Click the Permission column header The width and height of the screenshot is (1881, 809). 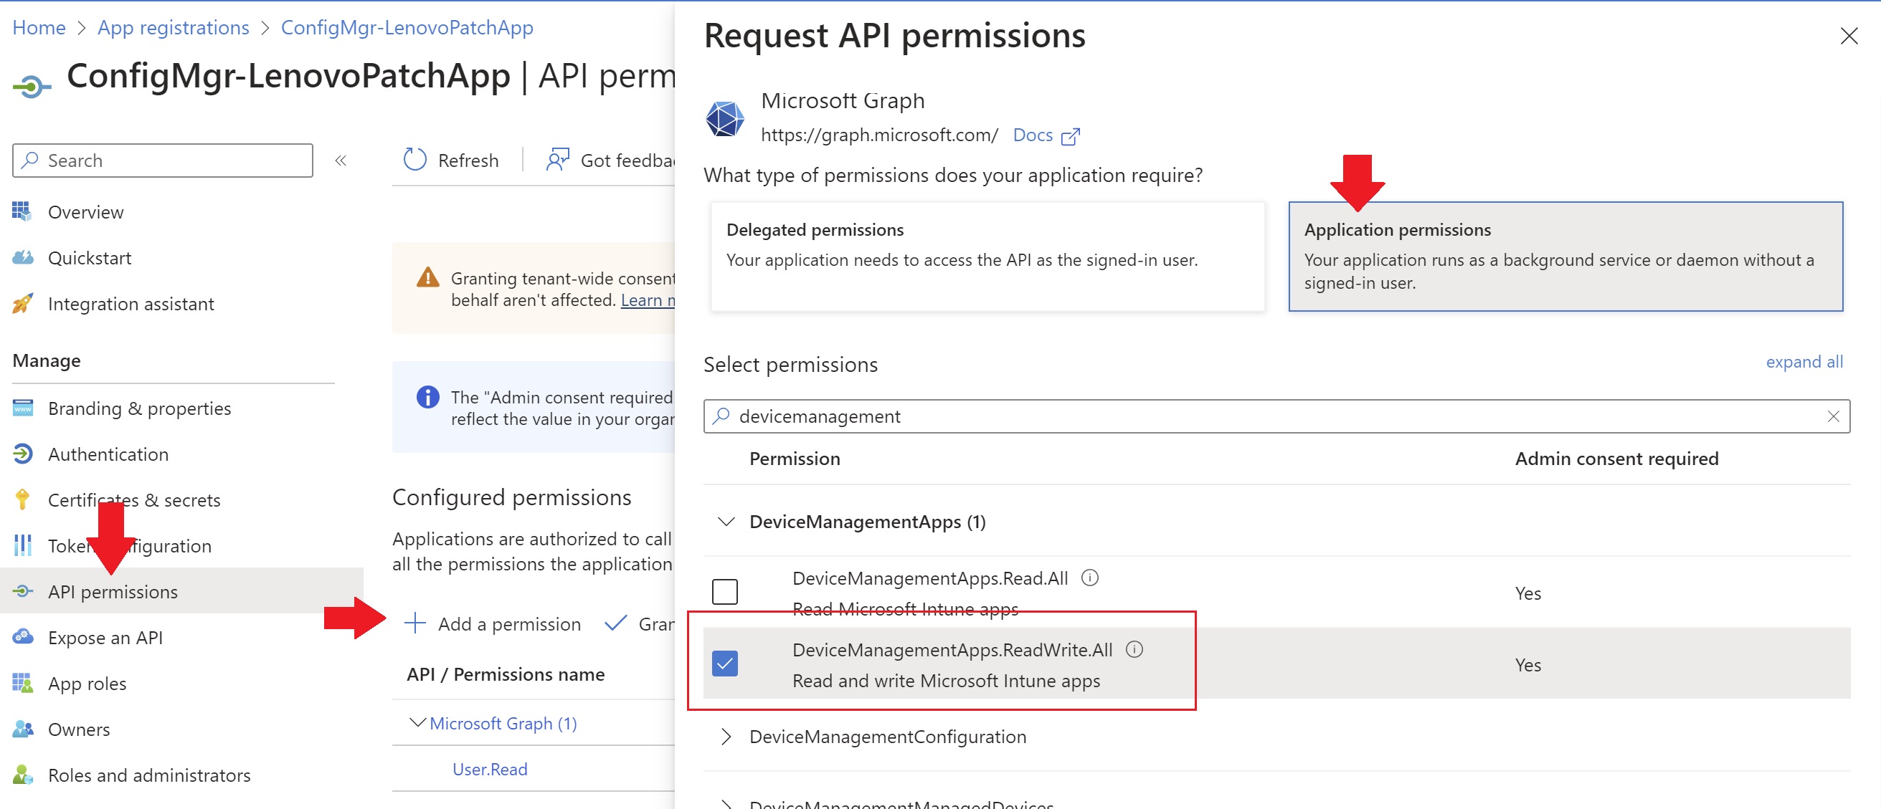click(795, 459)
